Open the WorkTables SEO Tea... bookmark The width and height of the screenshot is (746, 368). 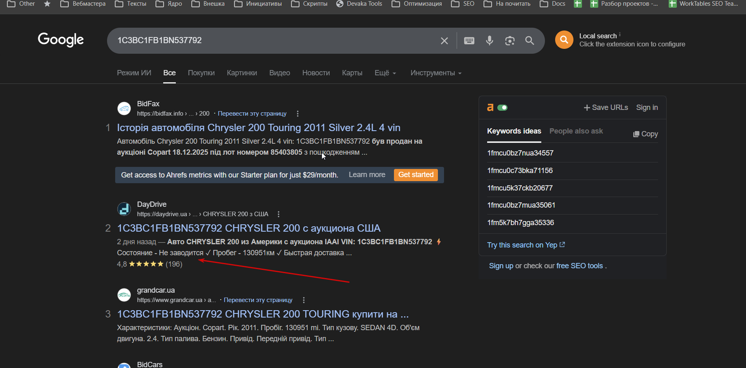tap(703, 4)
